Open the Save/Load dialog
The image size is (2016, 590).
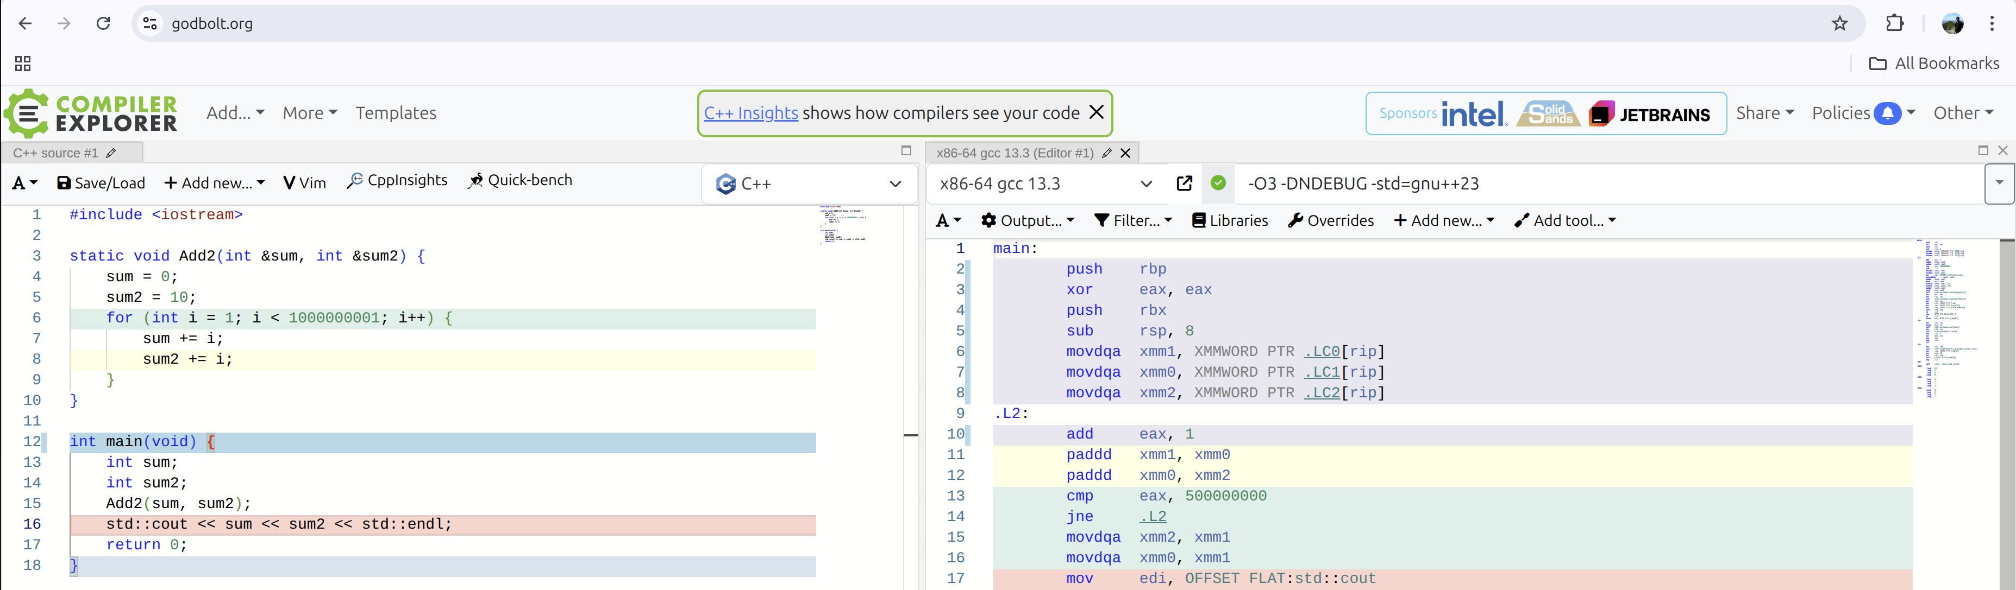click(x=100, y=182)
